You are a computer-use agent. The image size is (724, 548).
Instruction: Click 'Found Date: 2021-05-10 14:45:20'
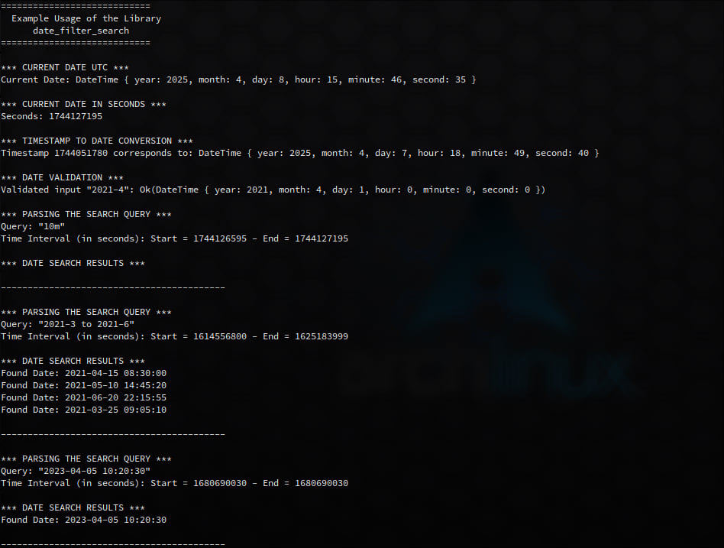pyautogui.click(x=83, y=385)
